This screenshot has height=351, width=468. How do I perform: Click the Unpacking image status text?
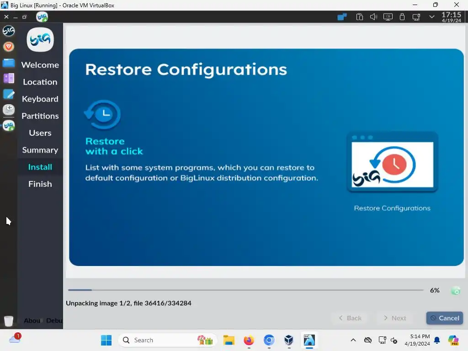point(128,303)
